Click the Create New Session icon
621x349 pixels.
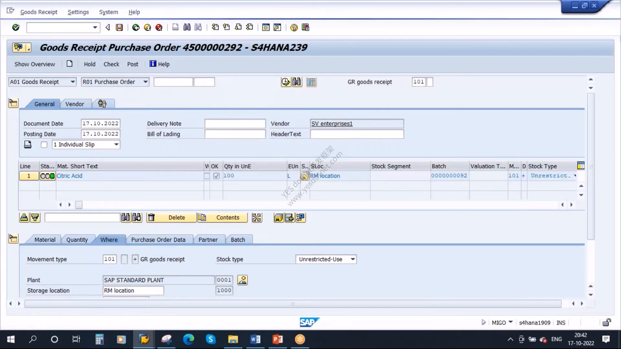266,27
